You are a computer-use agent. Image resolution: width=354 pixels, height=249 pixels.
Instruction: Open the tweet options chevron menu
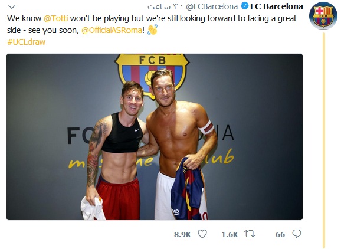12,7
